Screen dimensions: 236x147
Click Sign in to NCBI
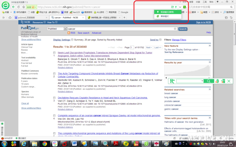(203, 22)
